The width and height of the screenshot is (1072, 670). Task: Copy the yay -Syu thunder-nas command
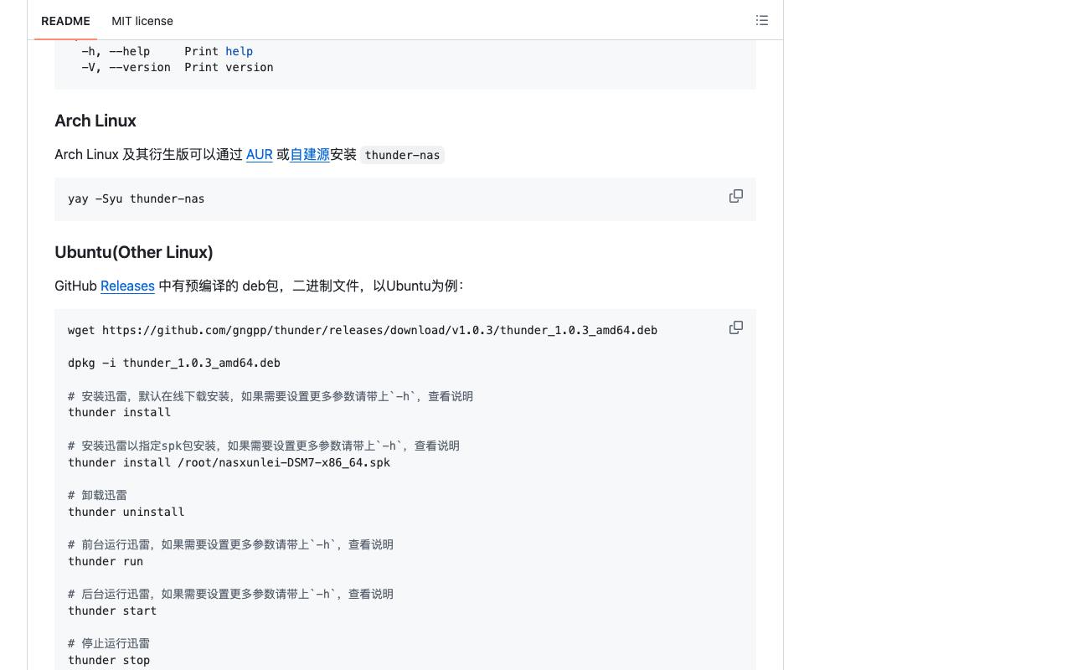[736, 196]
